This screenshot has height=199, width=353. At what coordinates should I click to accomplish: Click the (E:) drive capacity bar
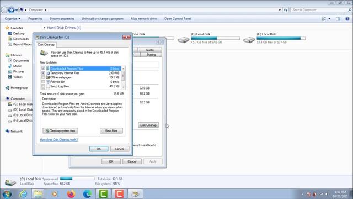215,38
